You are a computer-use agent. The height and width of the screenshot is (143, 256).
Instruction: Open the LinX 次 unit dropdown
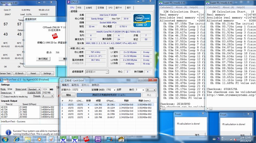[151, 90]
